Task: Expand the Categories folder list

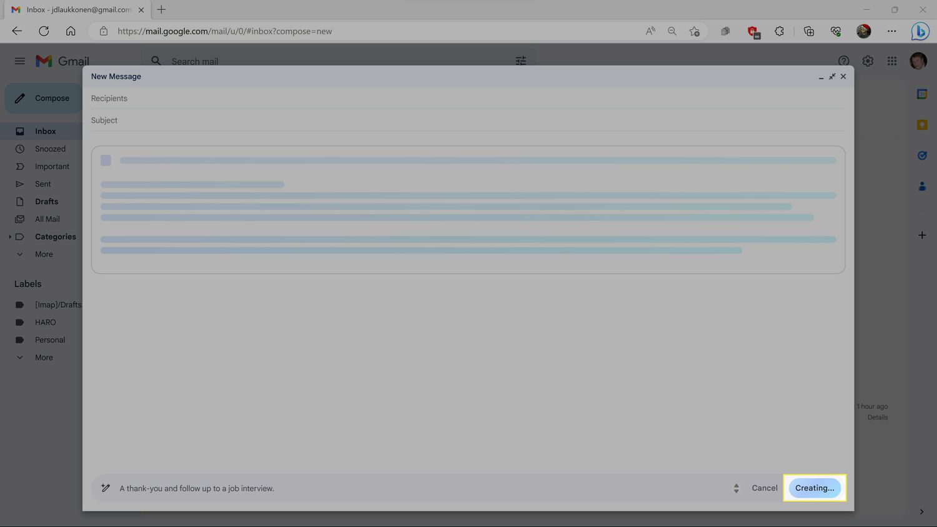Action: [x=10, y=237]
